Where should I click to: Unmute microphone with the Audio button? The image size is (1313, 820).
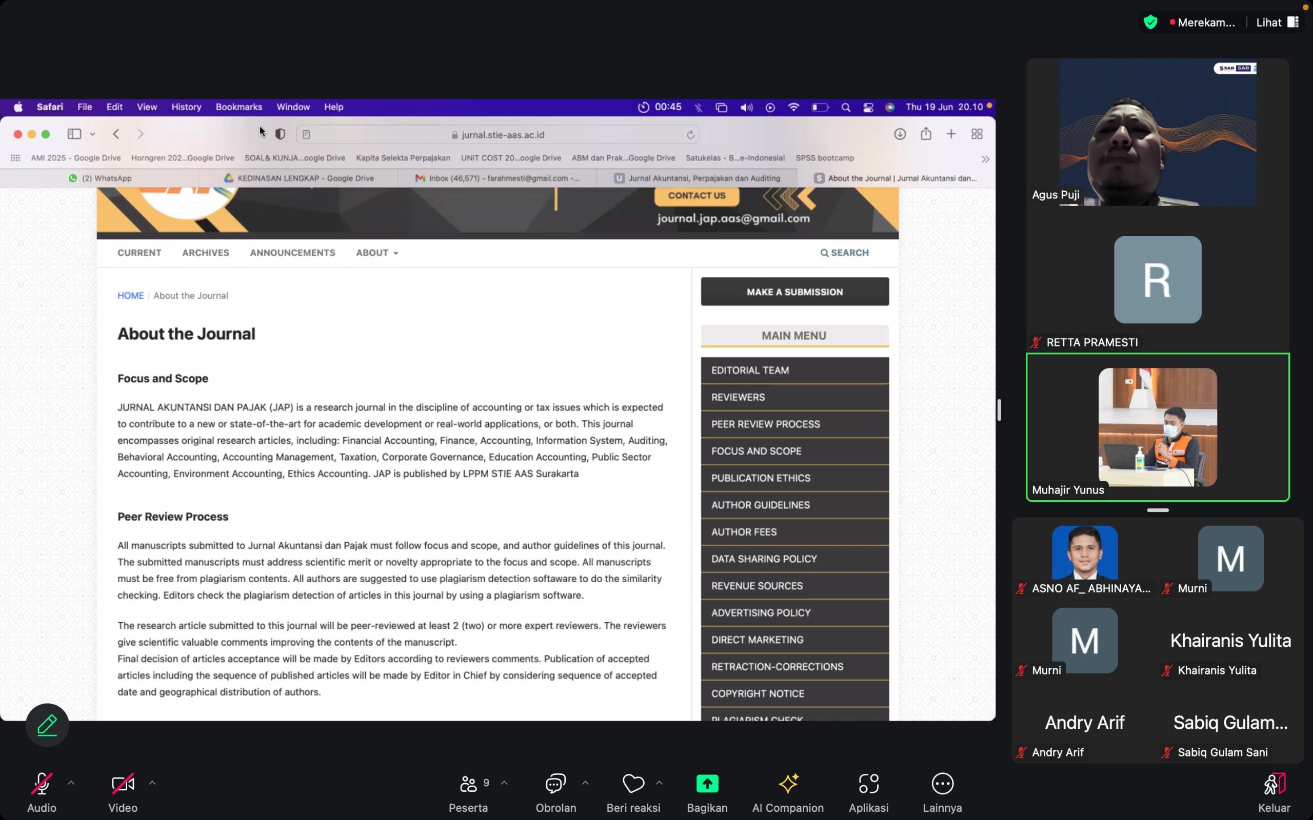[x=42, y=784]
